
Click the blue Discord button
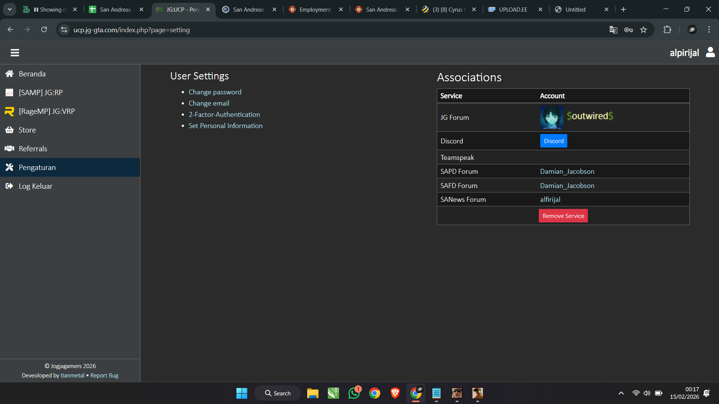(553, 141)
